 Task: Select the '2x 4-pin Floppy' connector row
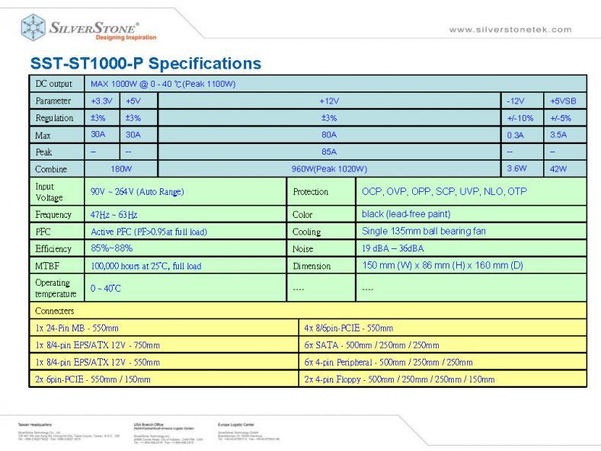[443, 379]
